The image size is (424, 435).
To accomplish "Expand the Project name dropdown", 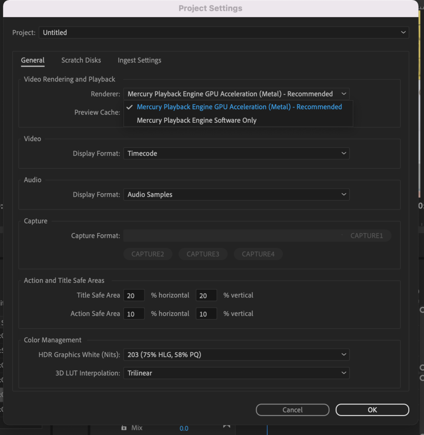I will pyautogui.click(x=223, y=33).
